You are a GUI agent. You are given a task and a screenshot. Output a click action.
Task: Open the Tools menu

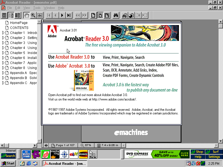(37, 8)
